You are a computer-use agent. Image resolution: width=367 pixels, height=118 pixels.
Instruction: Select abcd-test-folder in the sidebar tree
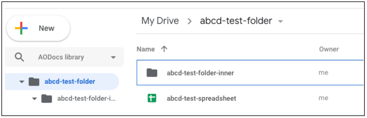(x=70, y=82)
